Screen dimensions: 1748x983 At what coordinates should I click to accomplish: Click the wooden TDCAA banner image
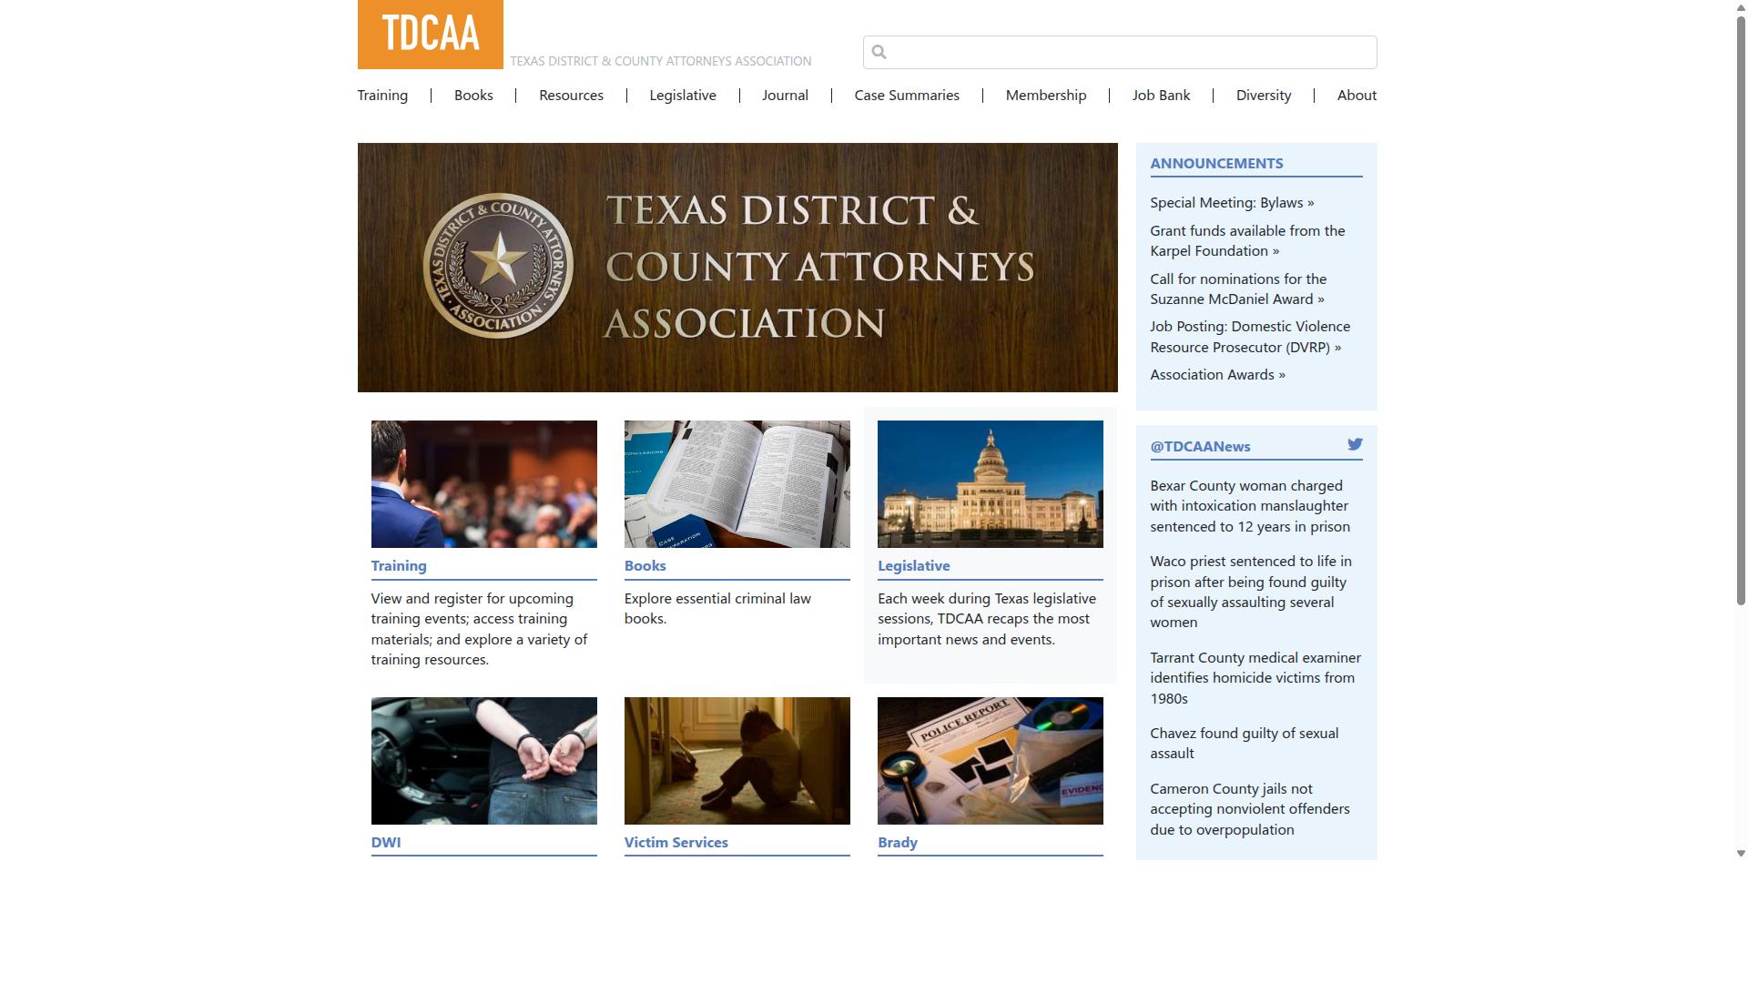pos(737,268)
